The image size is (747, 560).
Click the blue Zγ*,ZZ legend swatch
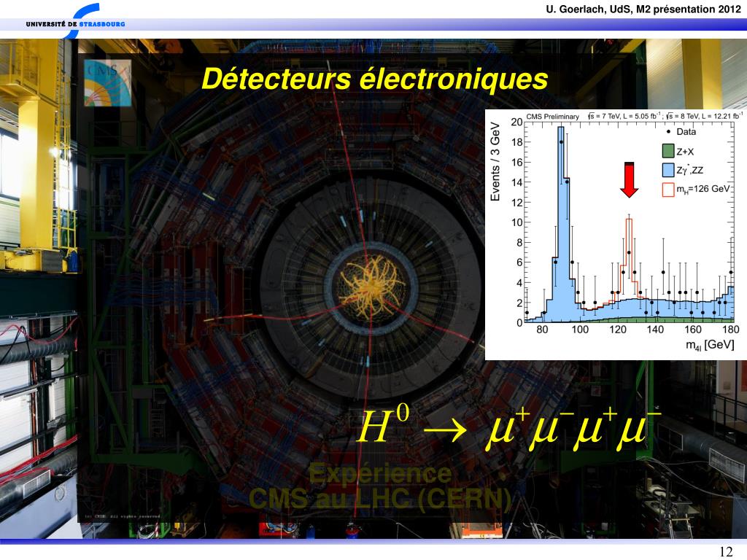tap(668, 170)
